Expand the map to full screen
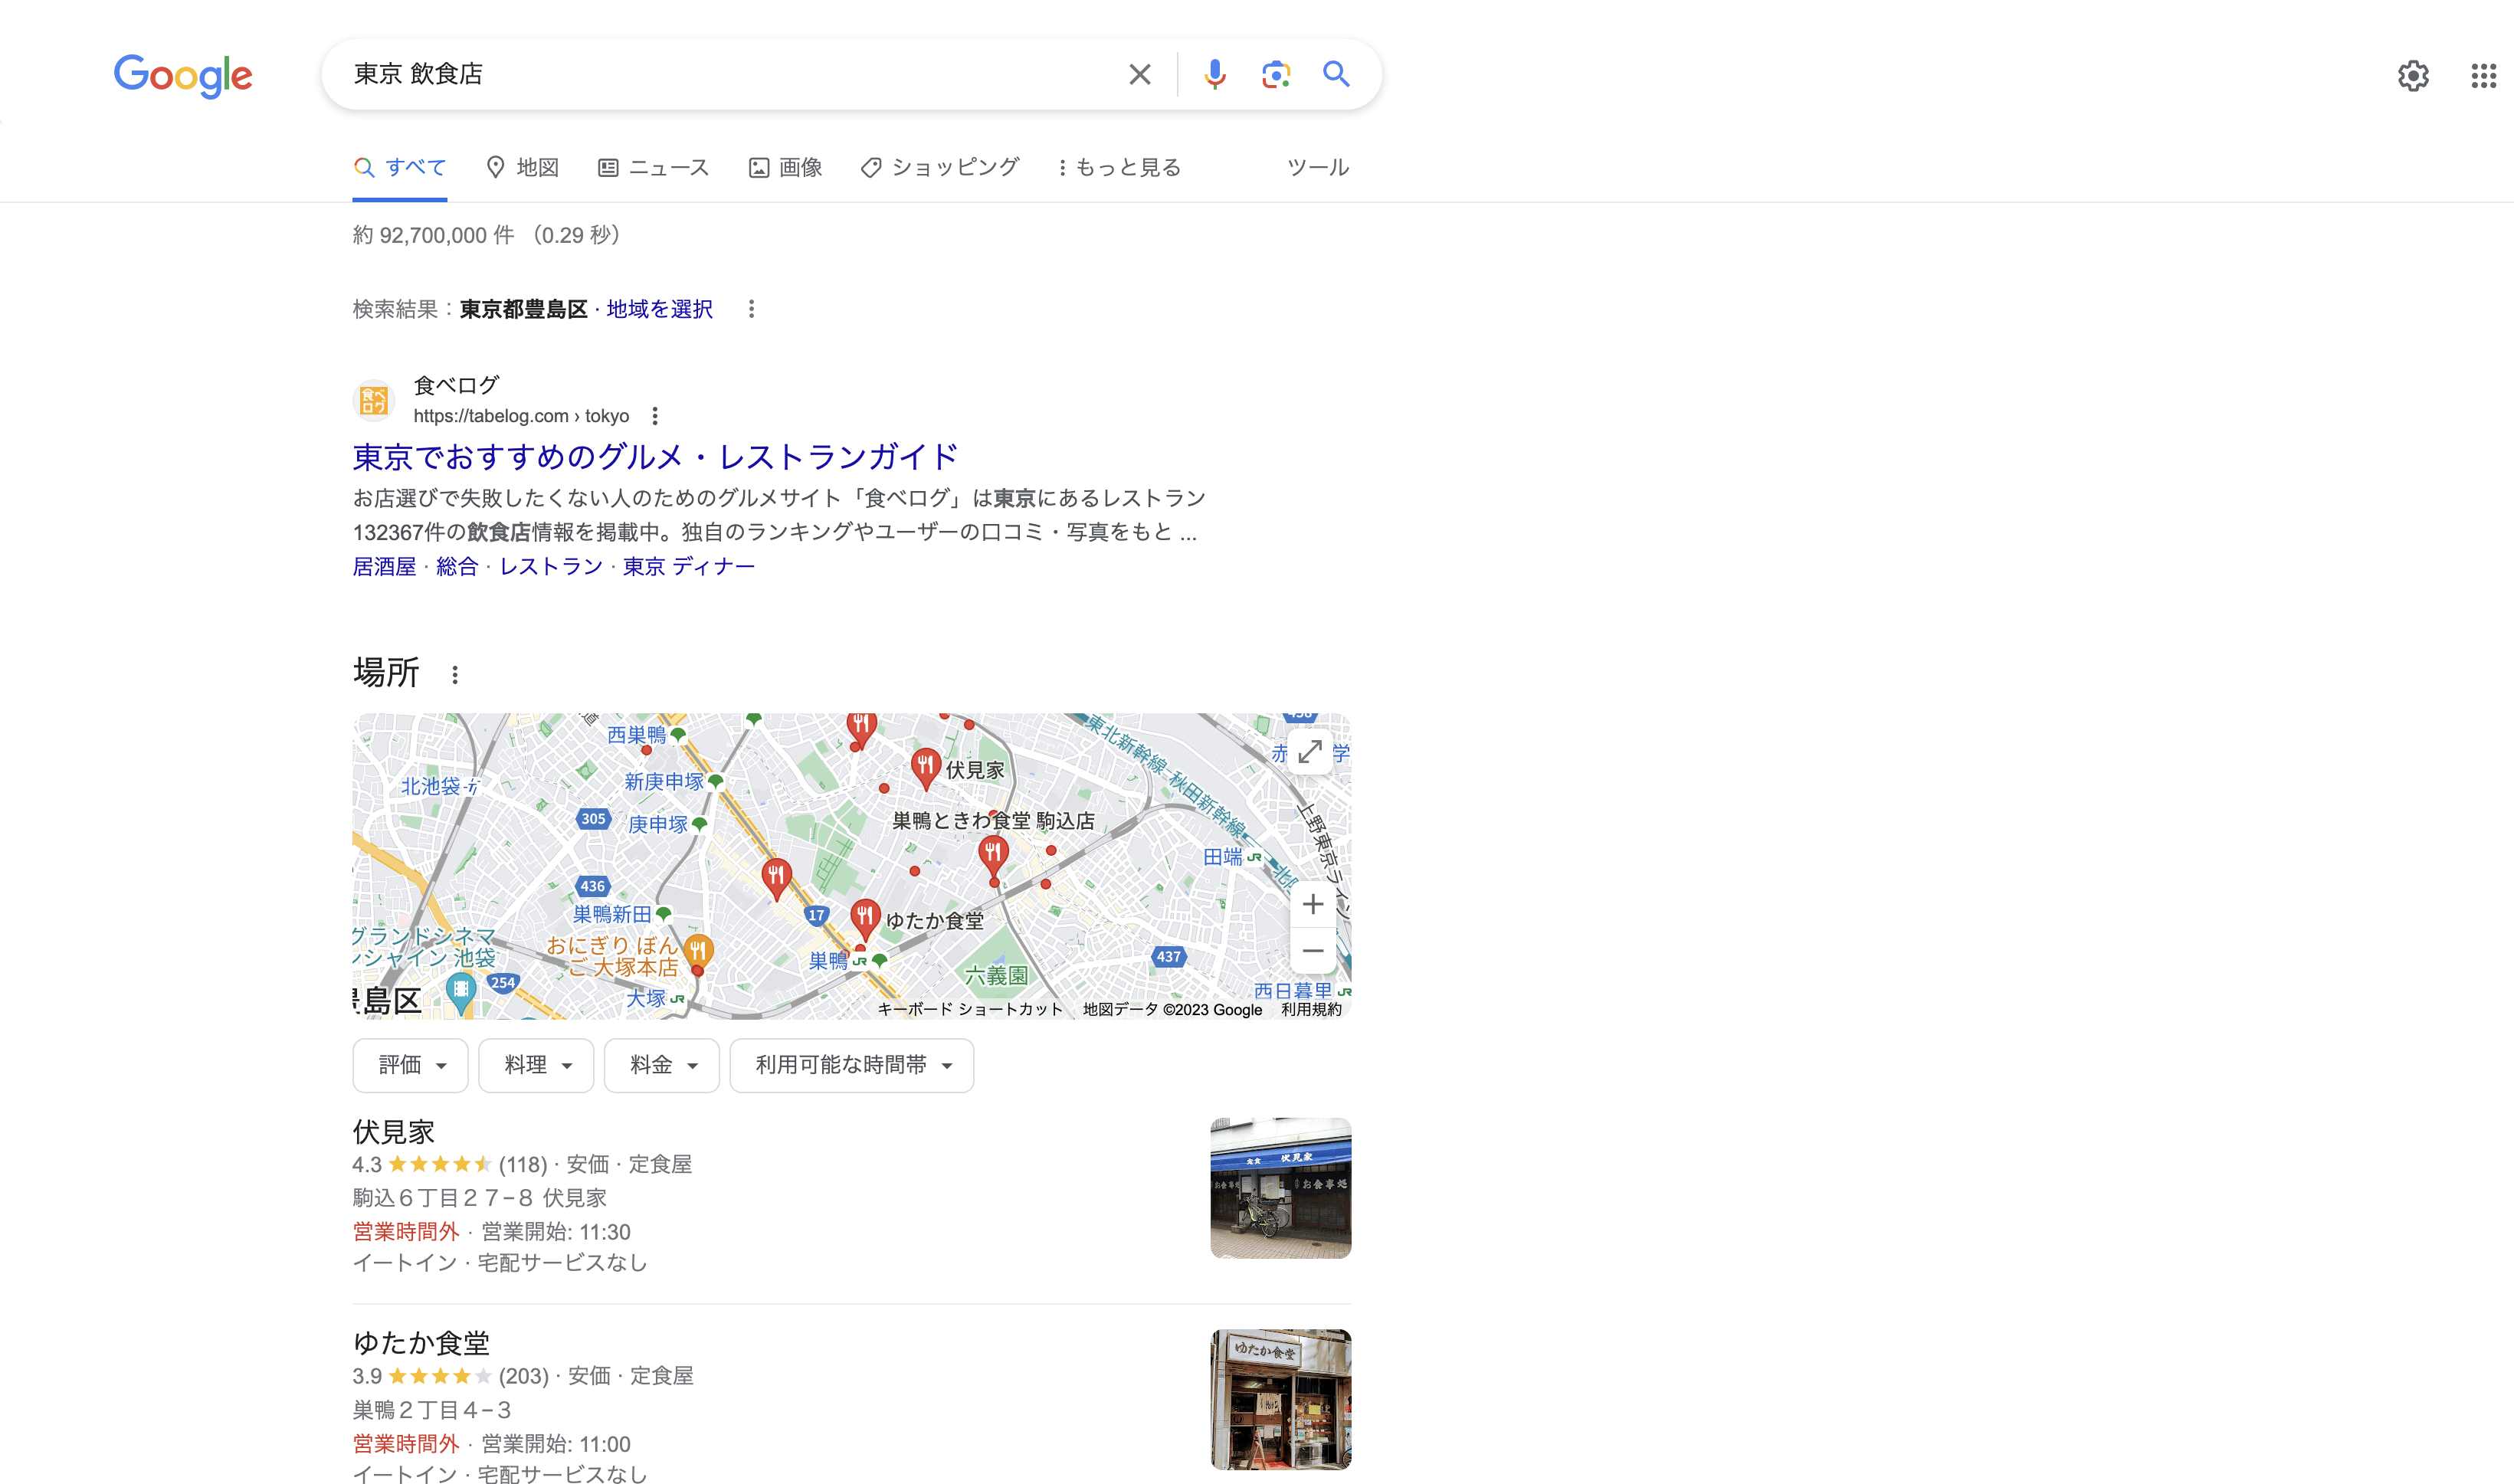 tap(1310, 752)
